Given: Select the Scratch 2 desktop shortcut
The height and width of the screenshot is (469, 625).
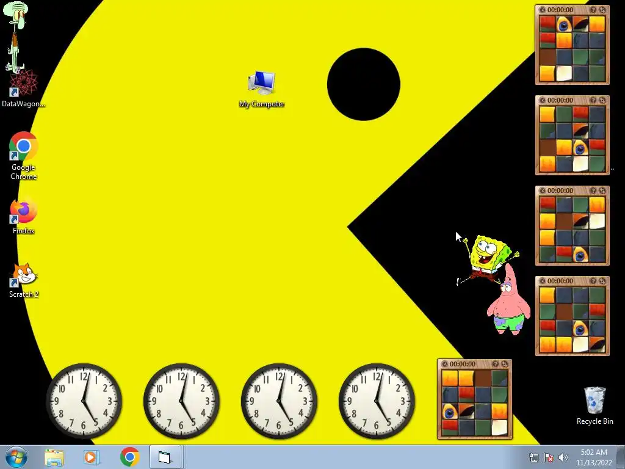Looking at the screenshot, I should (24, 280).
